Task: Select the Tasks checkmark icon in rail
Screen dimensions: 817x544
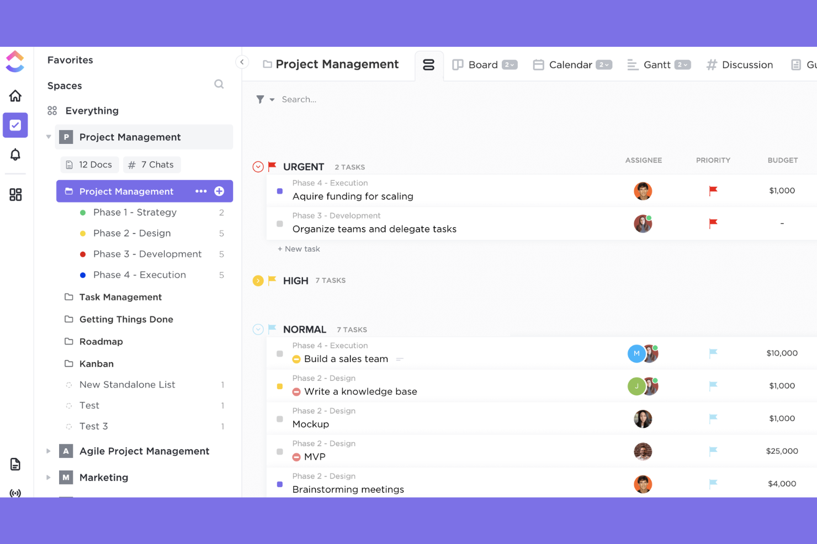Action: click(x=15, y=125)
